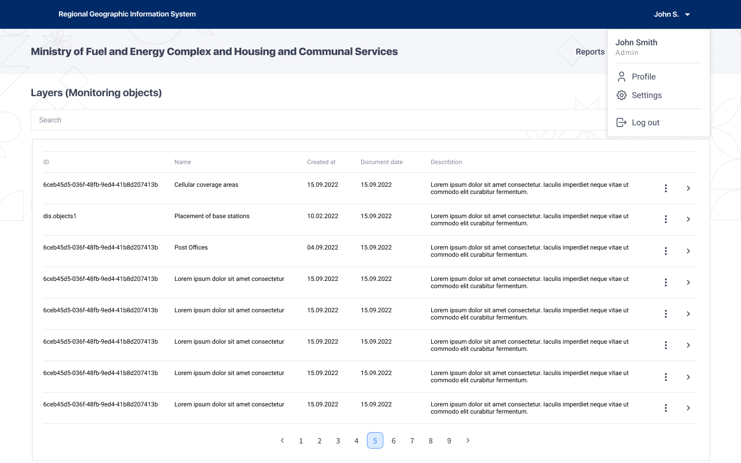This screenshot has height=463, width=741.
Task: Click the Post Offices name cell
Action: [191, 247]
